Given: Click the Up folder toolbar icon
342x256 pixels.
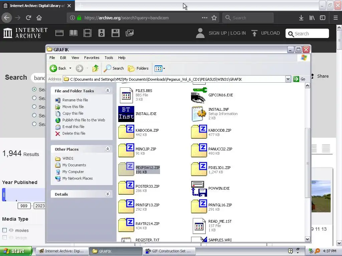Looking at the screenshot, I should click(x=95, y=68).
